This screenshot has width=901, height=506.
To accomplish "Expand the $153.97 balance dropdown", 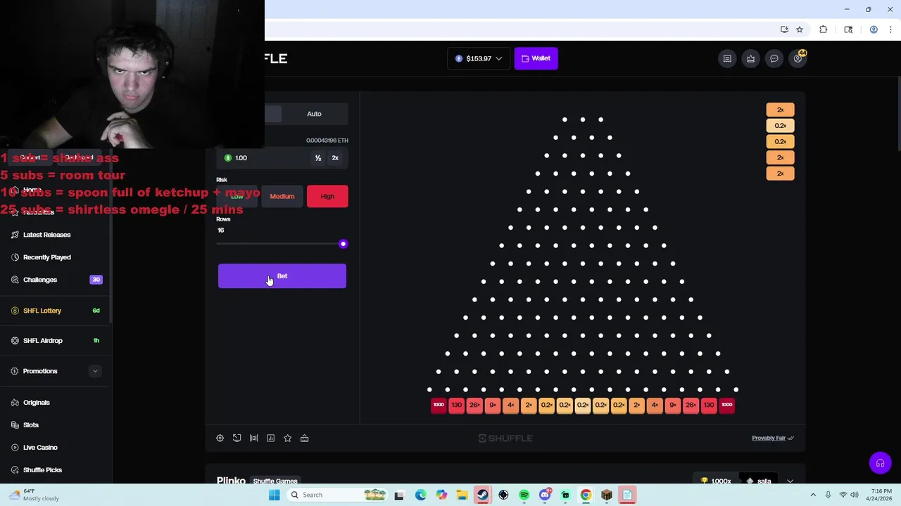I will click(x=479, y=58).
